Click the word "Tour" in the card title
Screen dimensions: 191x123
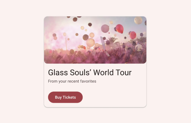124,72
